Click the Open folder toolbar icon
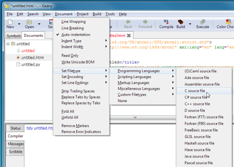 click(x=29, y=22)
